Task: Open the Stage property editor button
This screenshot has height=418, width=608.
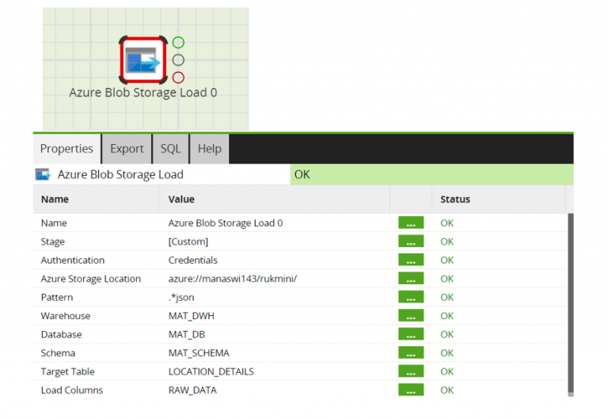Action: (x=410, y=241)
